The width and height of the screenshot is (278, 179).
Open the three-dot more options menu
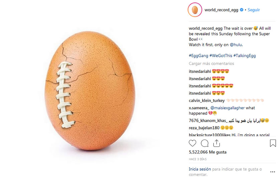[x=273, y=172]
